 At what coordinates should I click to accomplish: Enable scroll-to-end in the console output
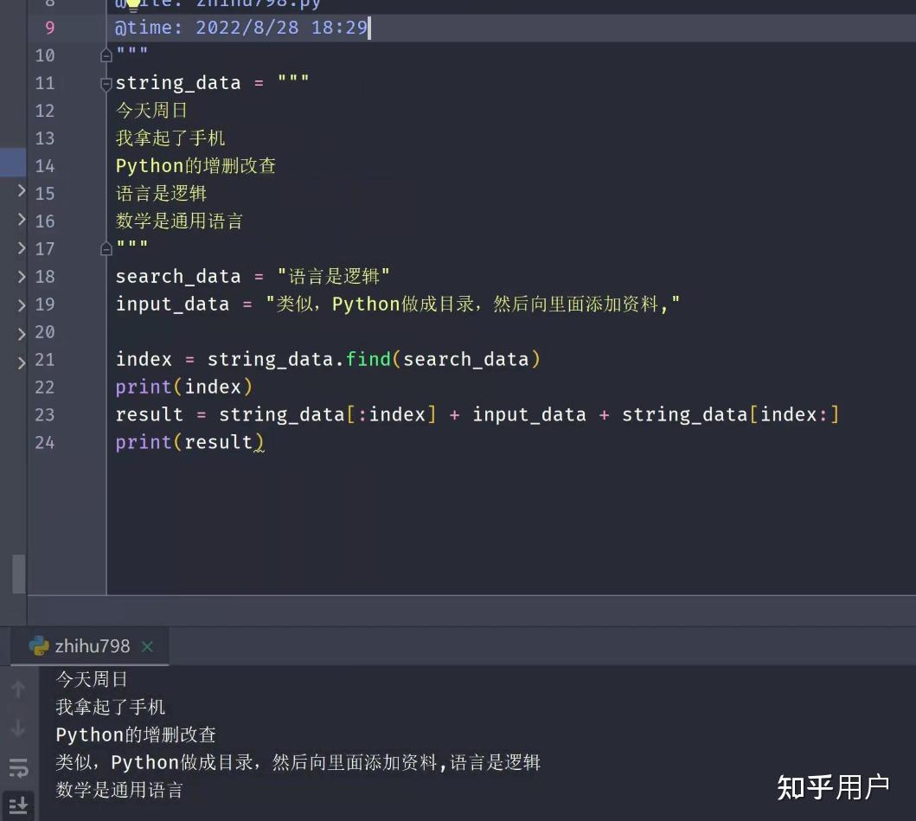pos(17,805)
